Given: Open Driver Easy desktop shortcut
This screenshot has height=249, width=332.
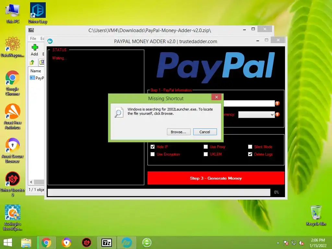Looking at the screenshot, I should [x=38, y=13].
